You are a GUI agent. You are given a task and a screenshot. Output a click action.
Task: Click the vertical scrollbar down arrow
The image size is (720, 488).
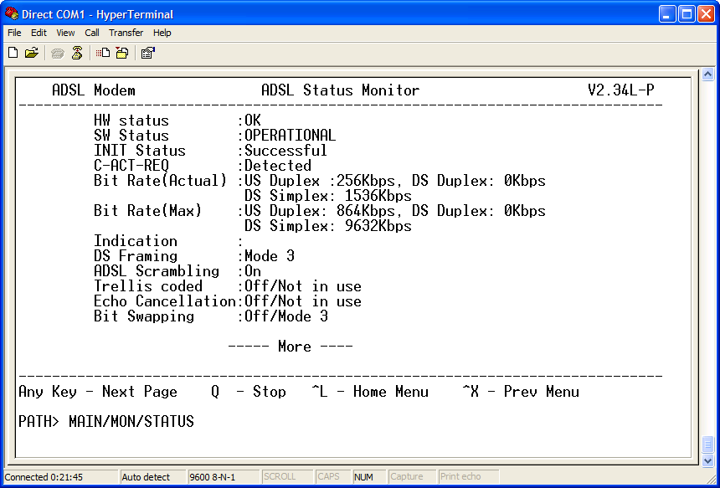tap(707, 460)
